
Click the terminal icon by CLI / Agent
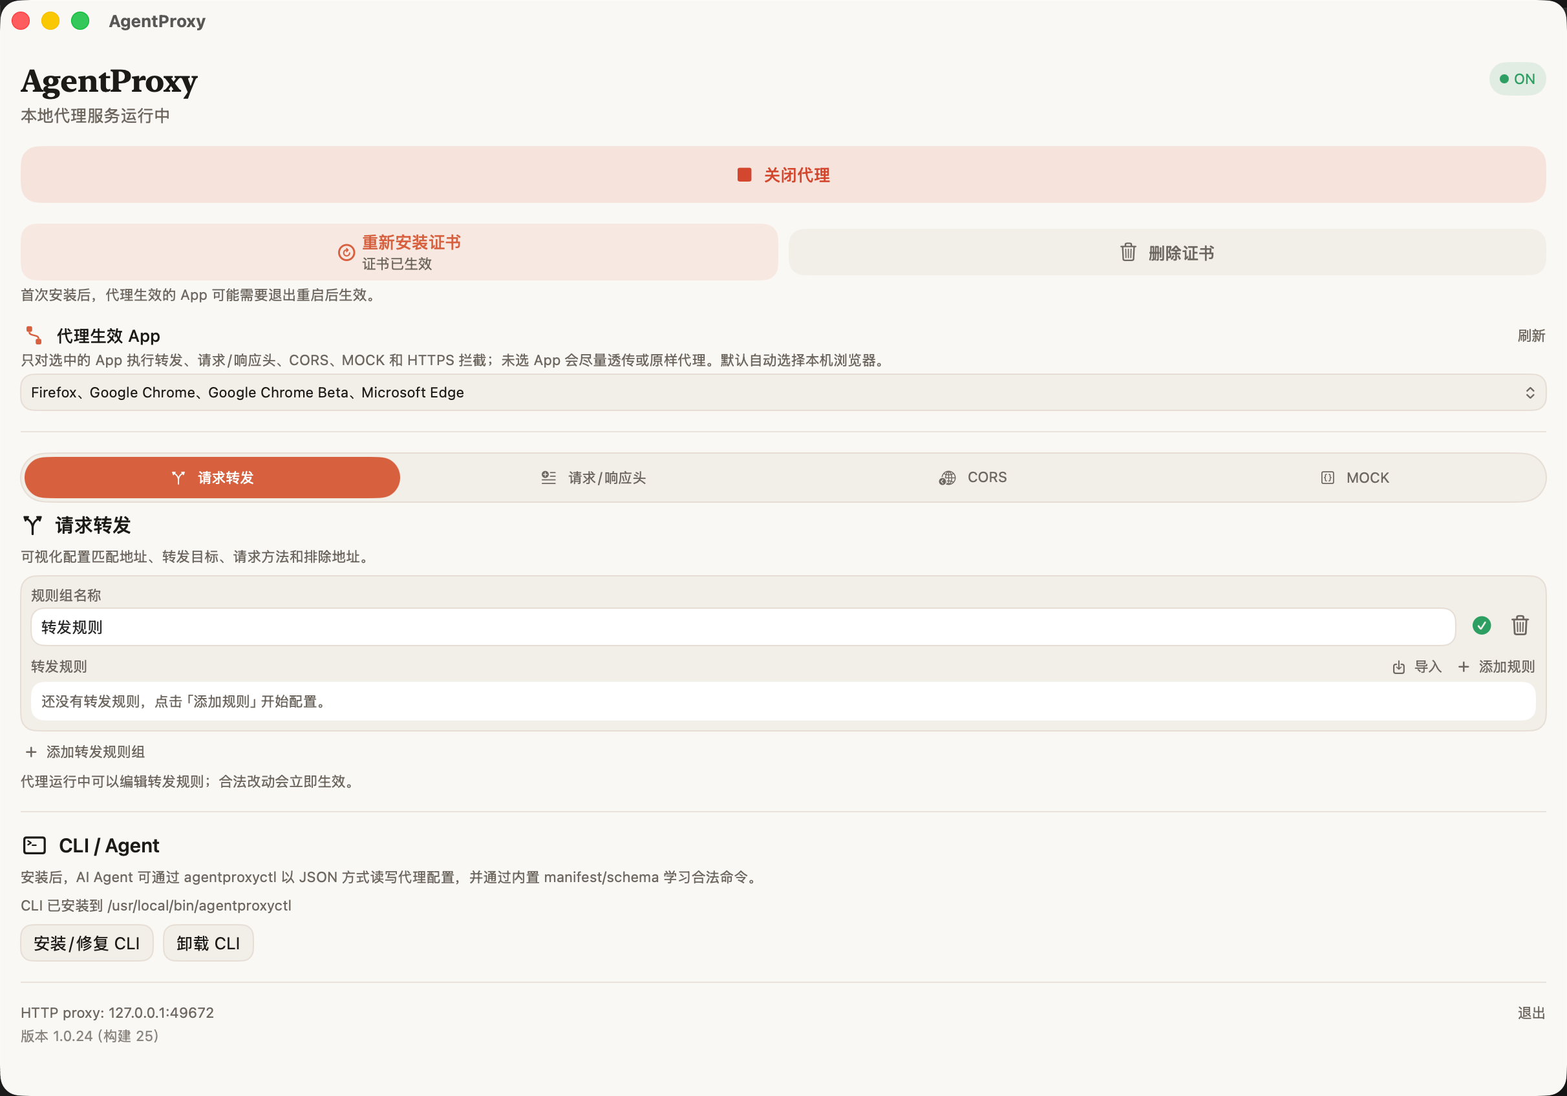(34, 845)
